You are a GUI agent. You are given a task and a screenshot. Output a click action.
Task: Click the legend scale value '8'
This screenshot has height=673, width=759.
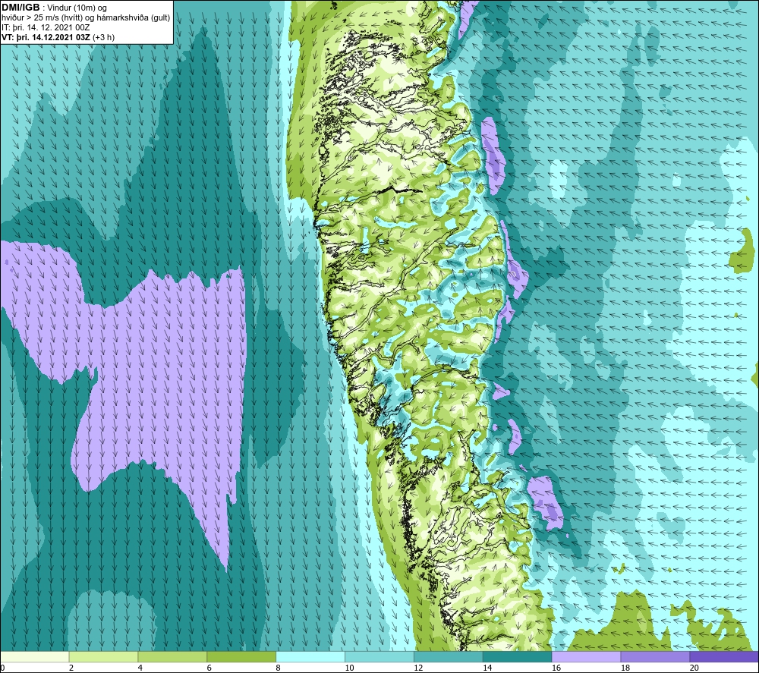[278, 668]
